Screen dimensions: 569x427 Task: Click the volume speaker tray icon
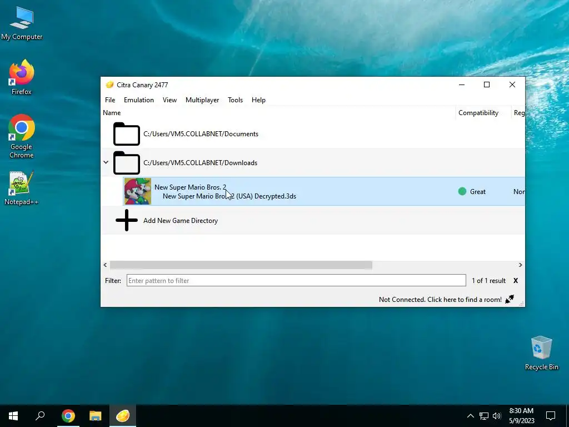(497, 416)
